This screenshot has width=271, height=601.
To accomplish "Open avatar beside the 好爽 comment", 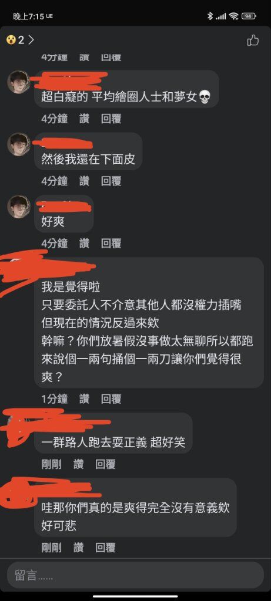I will click(x=18, y=207).
